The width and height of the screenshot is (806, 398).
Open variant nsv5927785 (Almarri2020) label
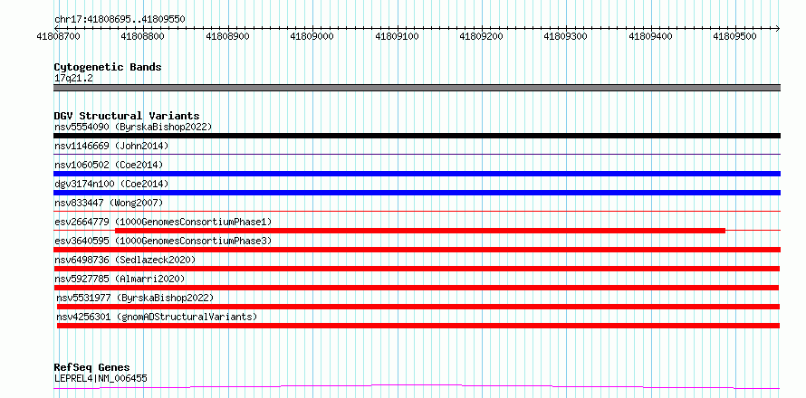click(120, 279)
